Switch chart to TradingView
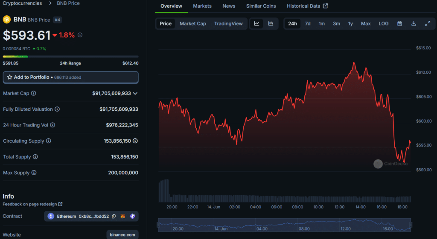Viewport: 437px width, 239px height. [228, 24]
